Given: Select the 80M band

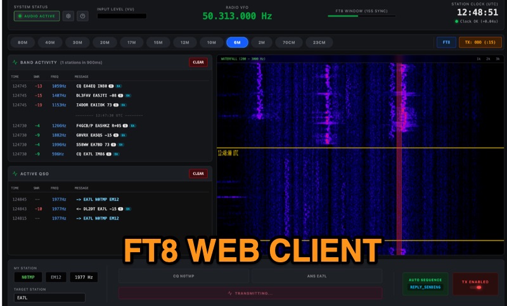Looking at the screenshot, I should (x=23, y=42).
